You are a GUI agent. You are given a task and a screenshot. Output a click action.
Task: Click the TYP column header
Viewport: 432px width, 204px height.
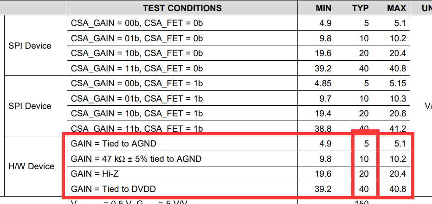[x=361, y=8]
